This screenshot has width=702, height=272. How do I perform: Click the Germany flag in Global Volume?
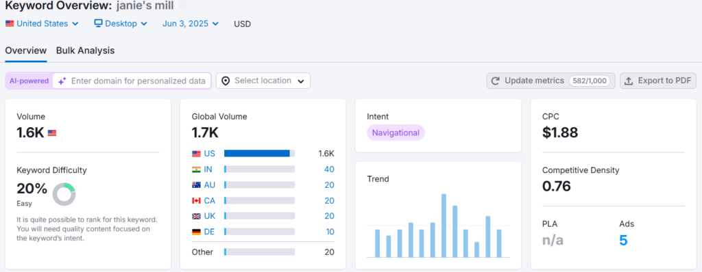[x=196, y=232]
